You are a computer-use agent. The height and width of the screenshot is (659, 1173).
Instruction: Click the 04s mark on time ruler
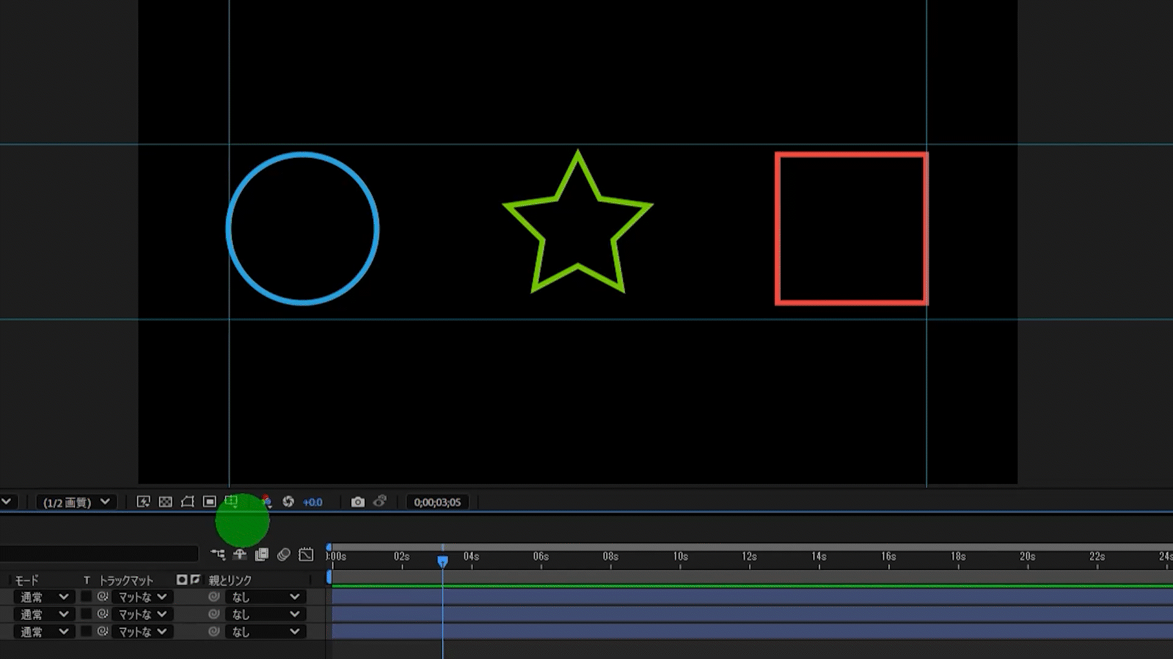click(x=471, y=556)
